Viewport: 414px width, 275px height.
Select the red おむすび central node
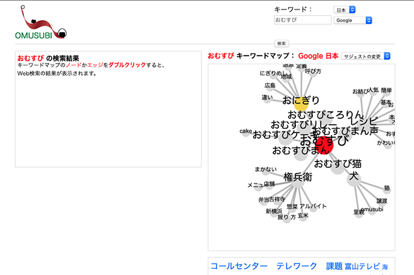click(x=324, y=145)
